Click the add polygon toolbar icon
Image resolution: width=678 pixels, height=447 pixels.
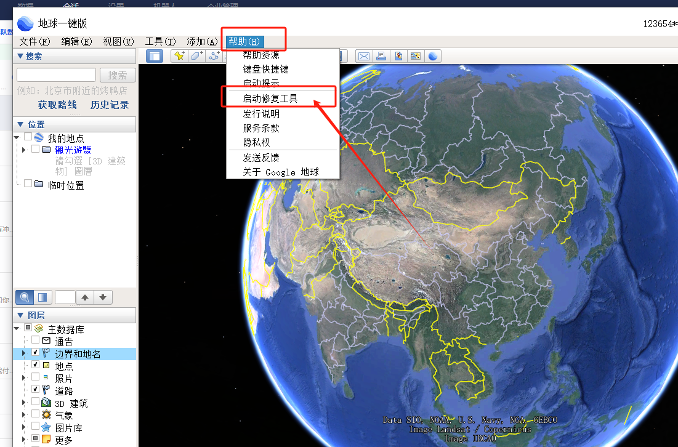click(x=196, y=56)
